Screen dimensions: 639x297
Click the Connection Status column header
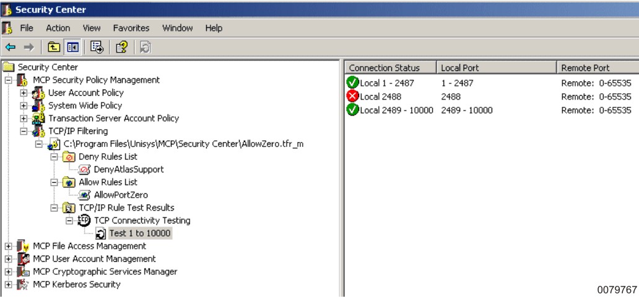(384, 68)
